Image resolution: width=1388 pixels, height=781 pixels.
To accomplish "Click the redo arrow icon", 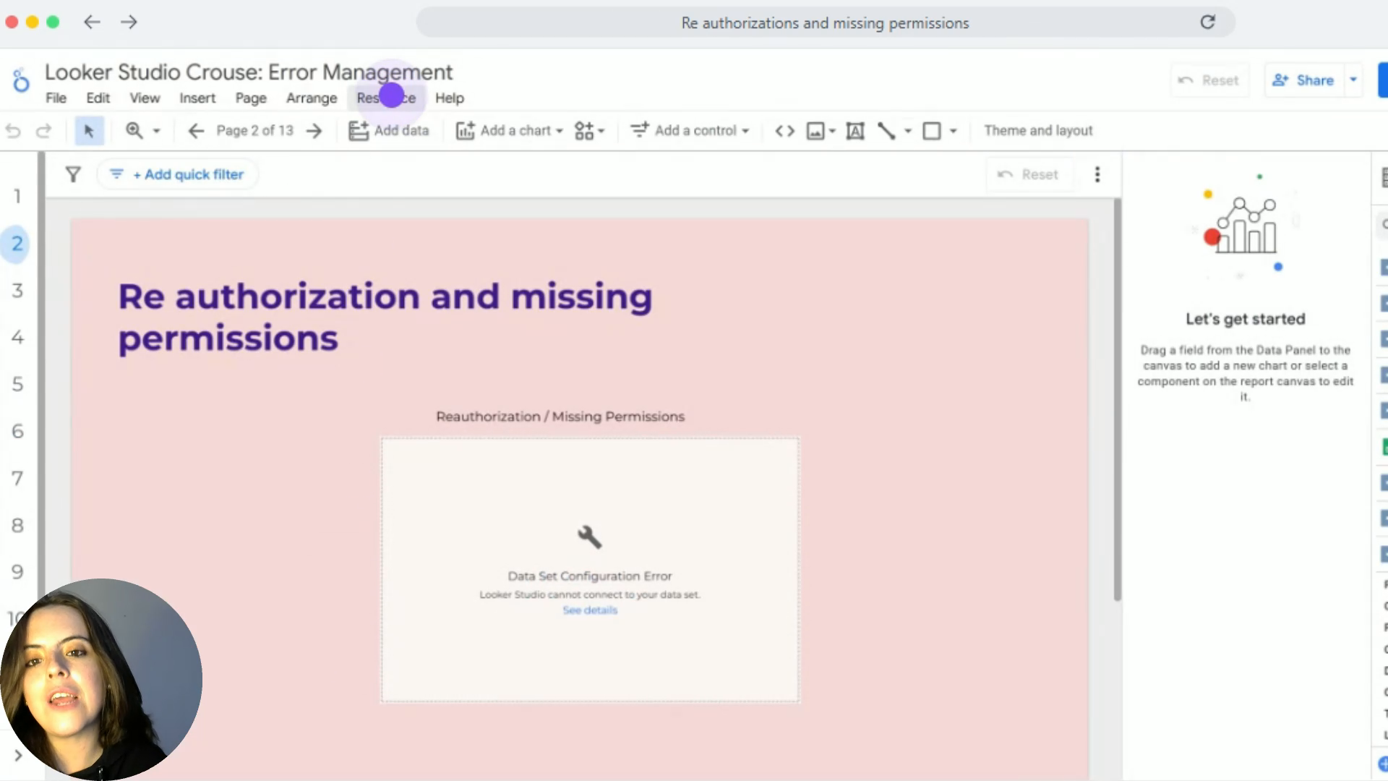I will pyautogui.click(x=44, y=131).
